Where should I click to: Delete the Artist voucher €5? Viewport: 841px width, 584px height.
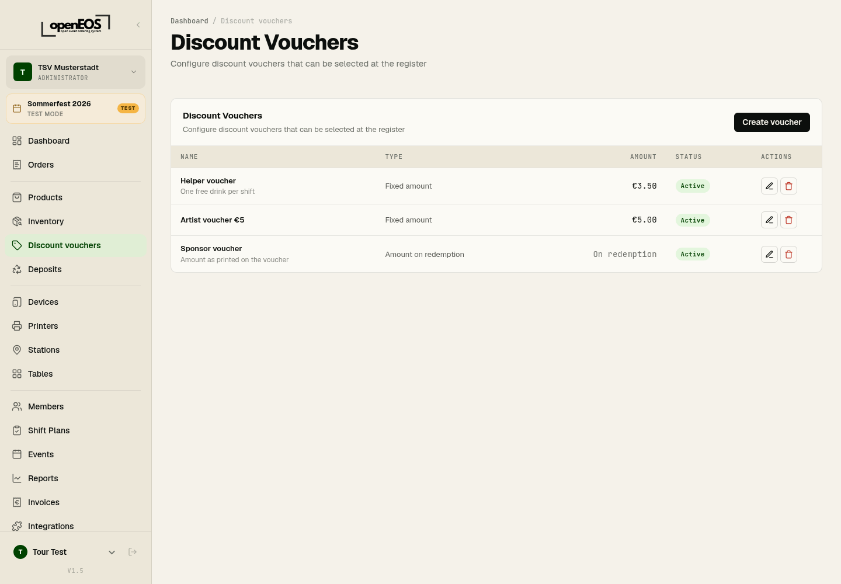click(788, 220)
